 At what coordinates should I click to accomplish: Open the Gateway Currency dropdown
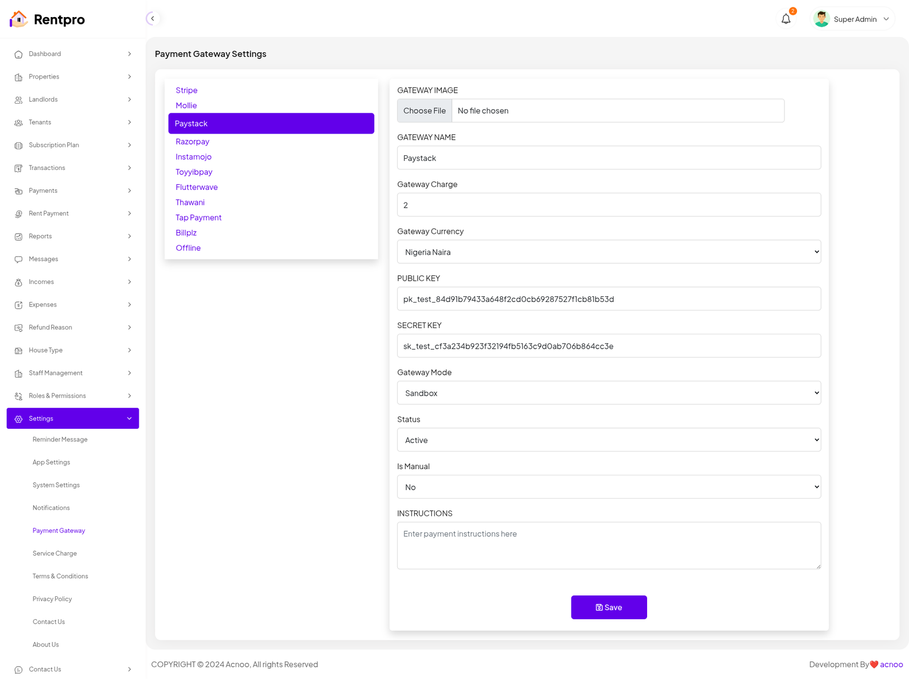pos(608,252)
